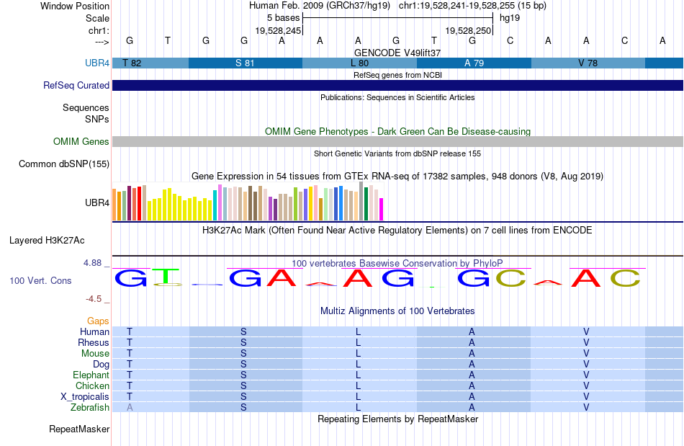Viewport: 684px width, 446px height.
Task: Click the olive C before the small red A in the conservation logo
Action: coord(510,278)
